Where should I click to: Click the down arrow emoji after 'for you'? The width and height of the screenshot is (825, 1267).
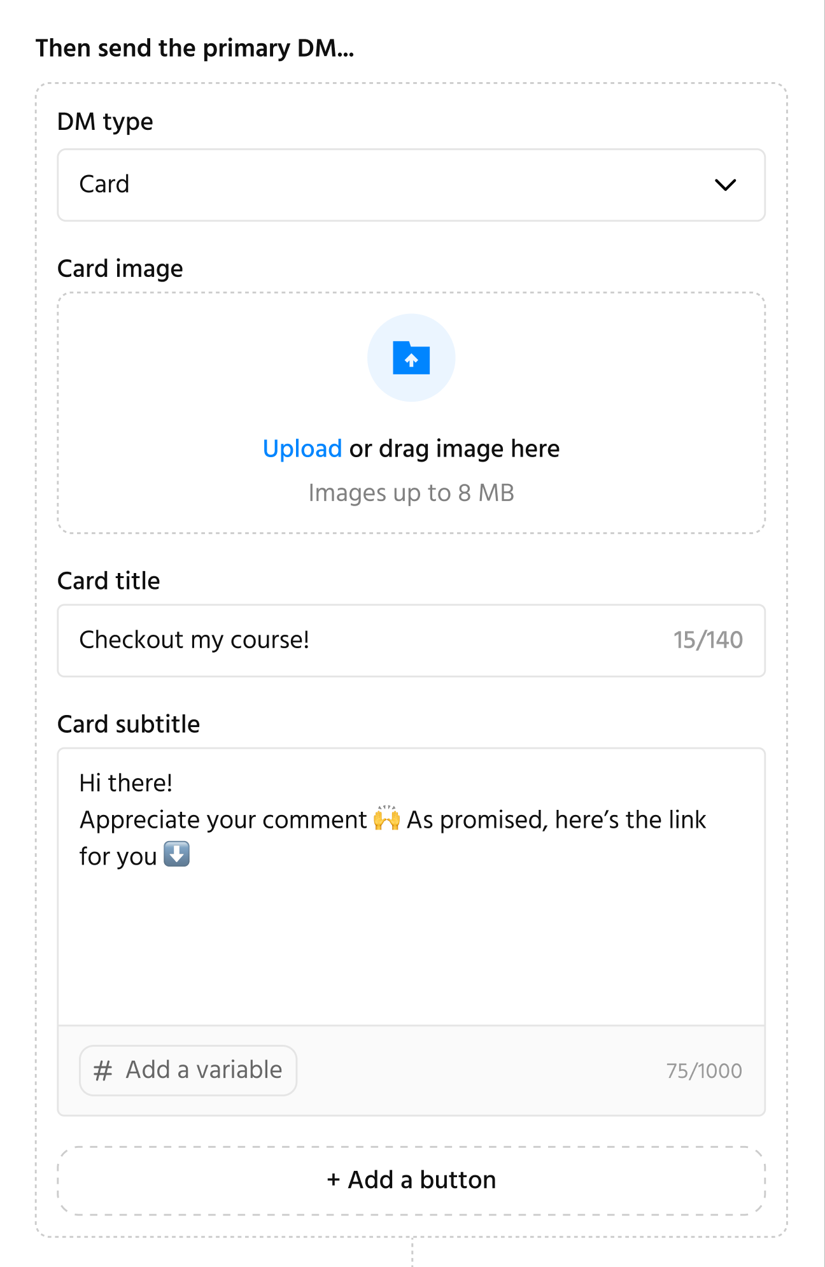point(176,854)
